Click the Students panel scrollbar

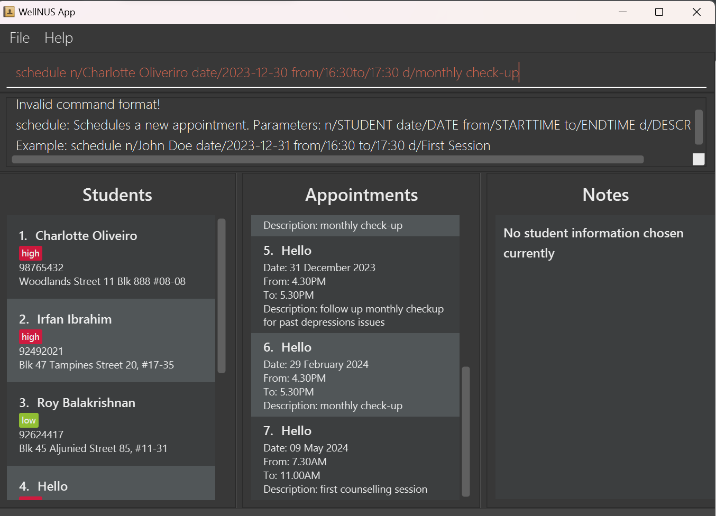222,296
